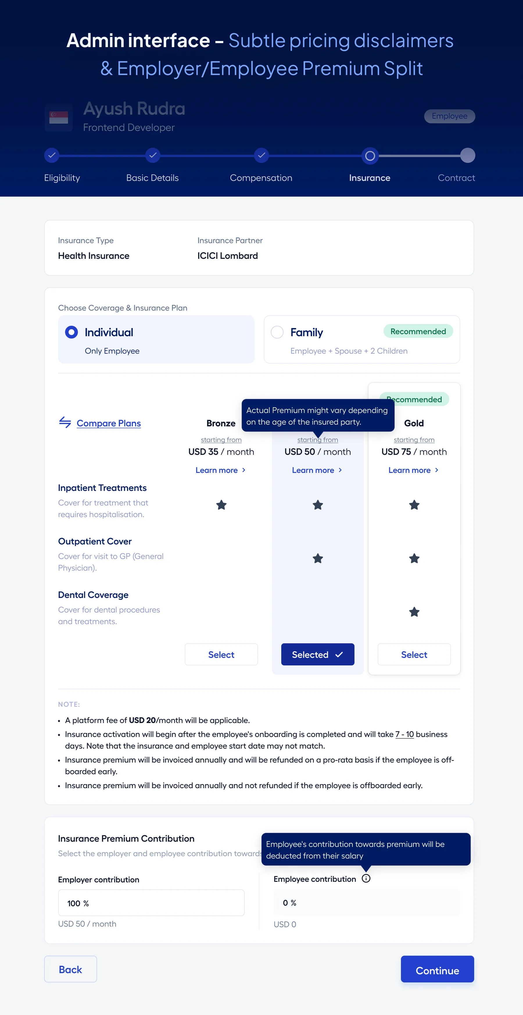Screen dimensions: 523x1015
Task: Click the Back button
Action: tap(70, 969)
